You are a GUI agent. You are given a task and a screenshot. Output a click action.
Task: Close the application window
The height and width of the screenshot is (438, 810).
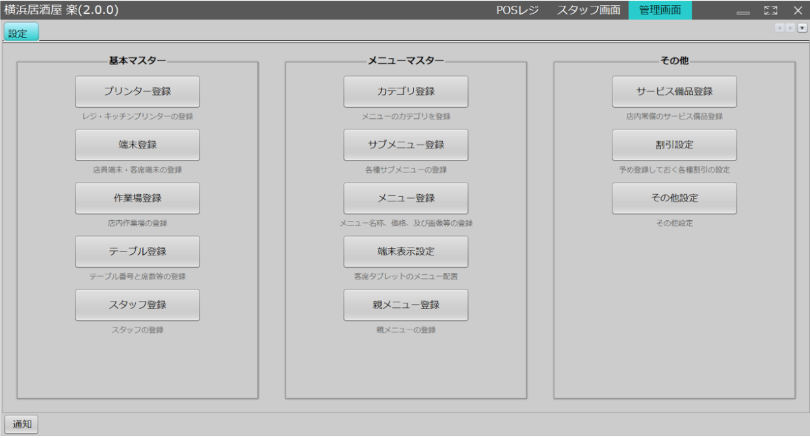coord(798,10)
